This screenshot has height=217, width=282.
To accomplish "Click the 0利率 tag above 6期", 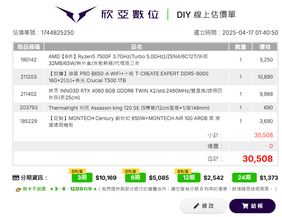I will click(x=131, y=171).
